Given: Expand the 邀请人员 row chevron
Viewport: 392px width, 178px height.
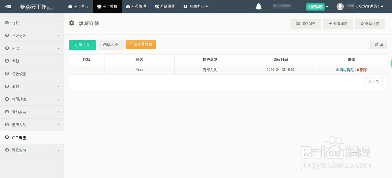Looking at the screenshot, I should click(58, 124).
